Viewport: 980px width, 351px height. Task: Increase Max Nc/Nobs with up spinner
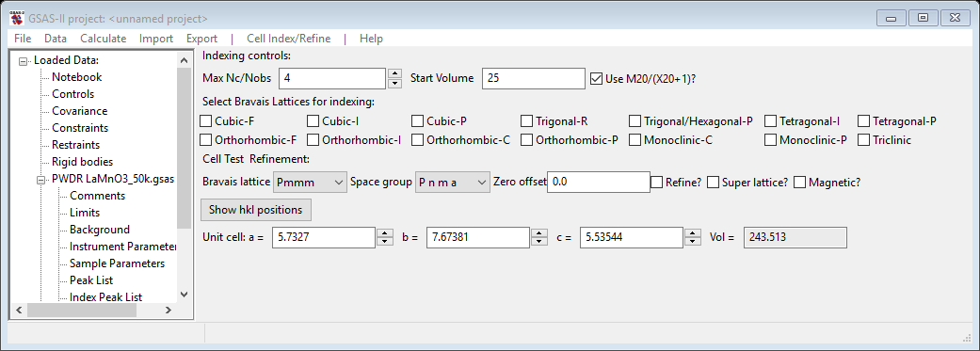coord(394,73)
